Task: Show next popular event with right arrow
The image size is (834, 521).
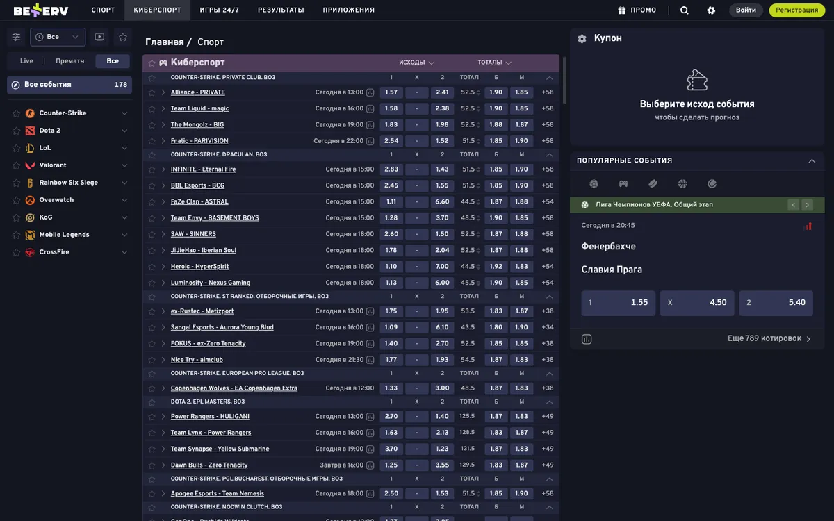Action: pos(807,205)
